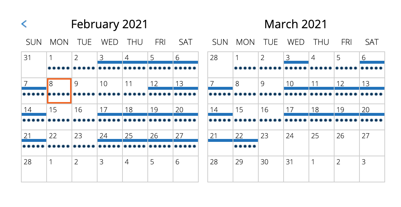The width and height of the screenshot is (401, 207).
Task: Click the previous month arrow
Action: coord(24,24)
